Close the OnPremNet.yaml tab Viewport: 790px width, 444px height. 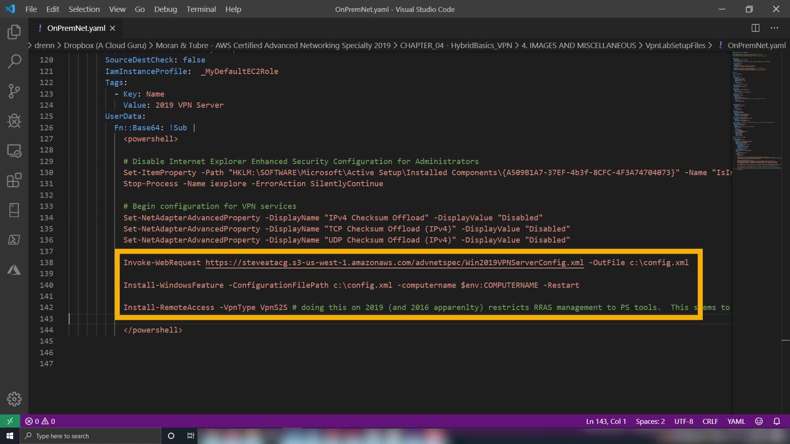pos(112,28)
